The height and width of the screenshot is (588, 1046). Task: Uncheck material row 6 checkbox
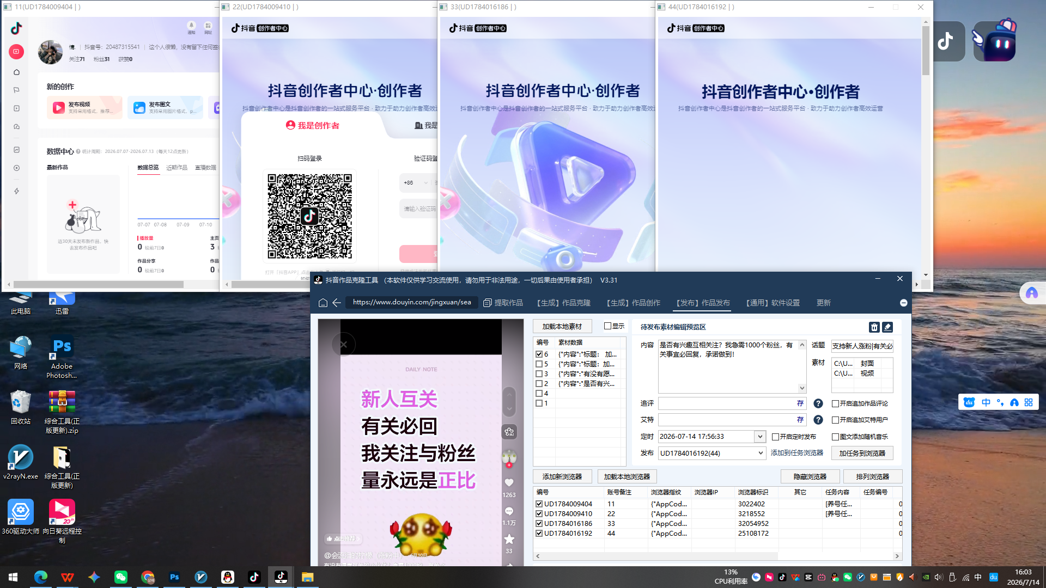point(539,354)
